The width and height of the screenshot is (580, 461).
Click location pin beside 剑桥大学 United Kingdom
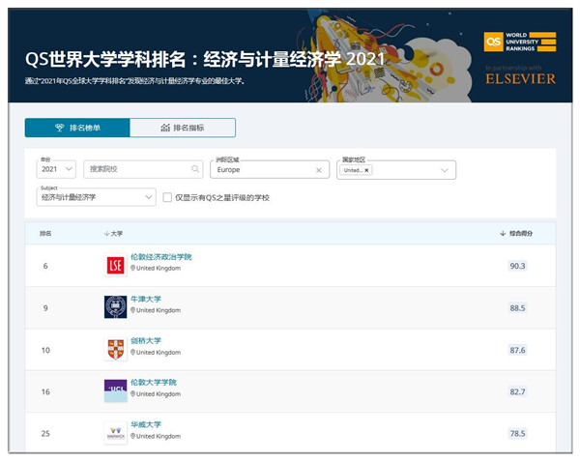[x=132, y=353]
